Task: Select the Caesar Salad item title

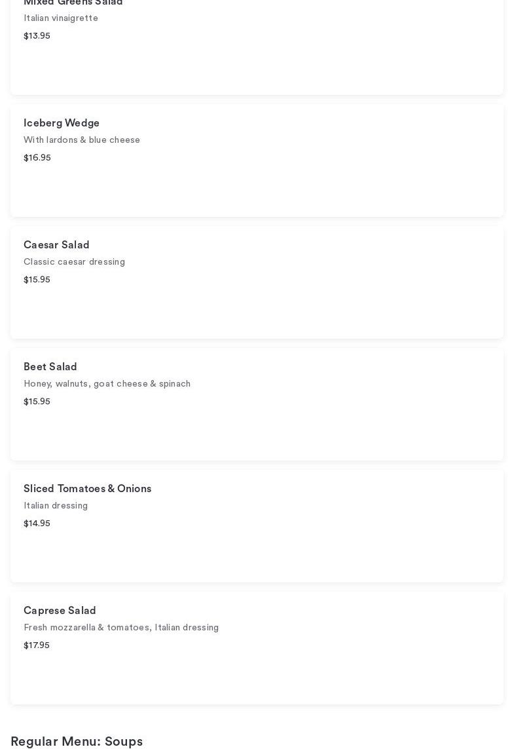Action: (56, 245)
